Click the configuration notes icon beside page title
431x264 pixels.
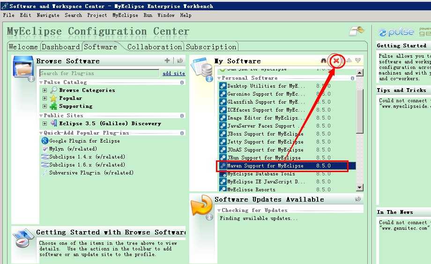pyautogui.click(x=357, y=31)
